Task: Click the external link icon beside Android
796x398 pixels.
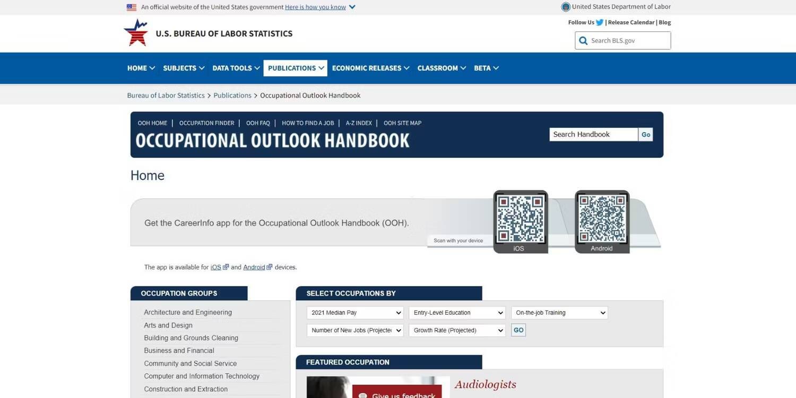Action: (270, 267)
